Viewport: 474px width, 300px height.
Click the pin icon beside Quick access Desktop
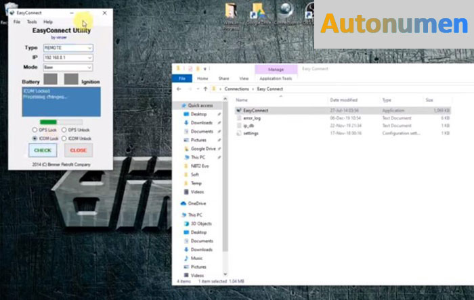coord(219,114)
